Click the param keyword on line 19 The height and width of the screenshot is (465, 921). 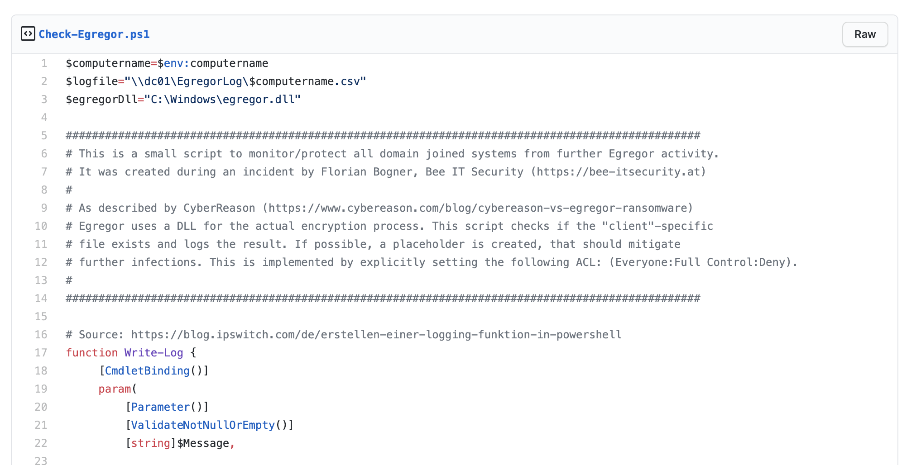click(x=115, y=389)
